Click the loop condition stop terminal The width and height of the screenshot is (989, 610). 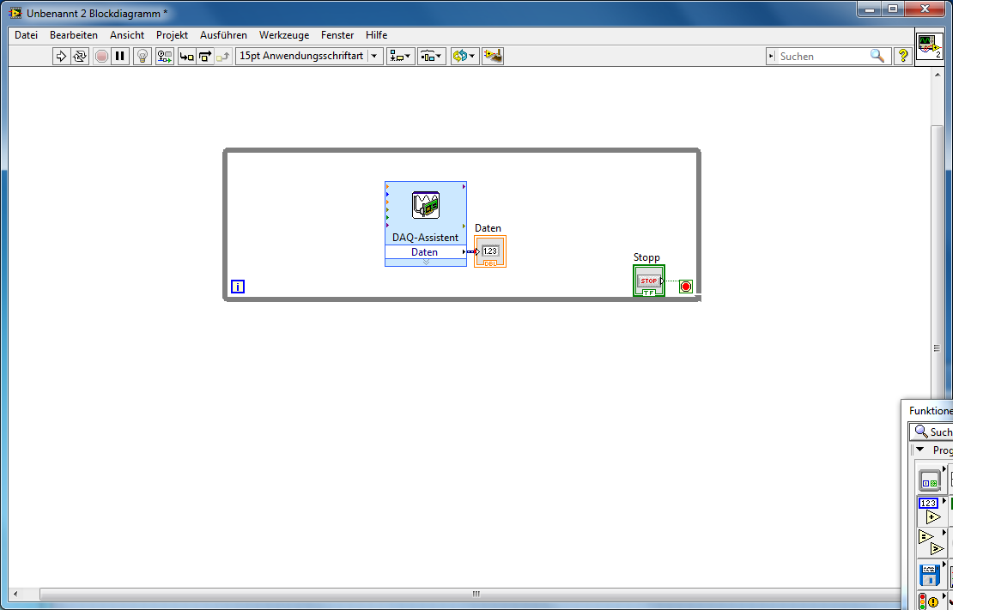[x=686, y=287]
